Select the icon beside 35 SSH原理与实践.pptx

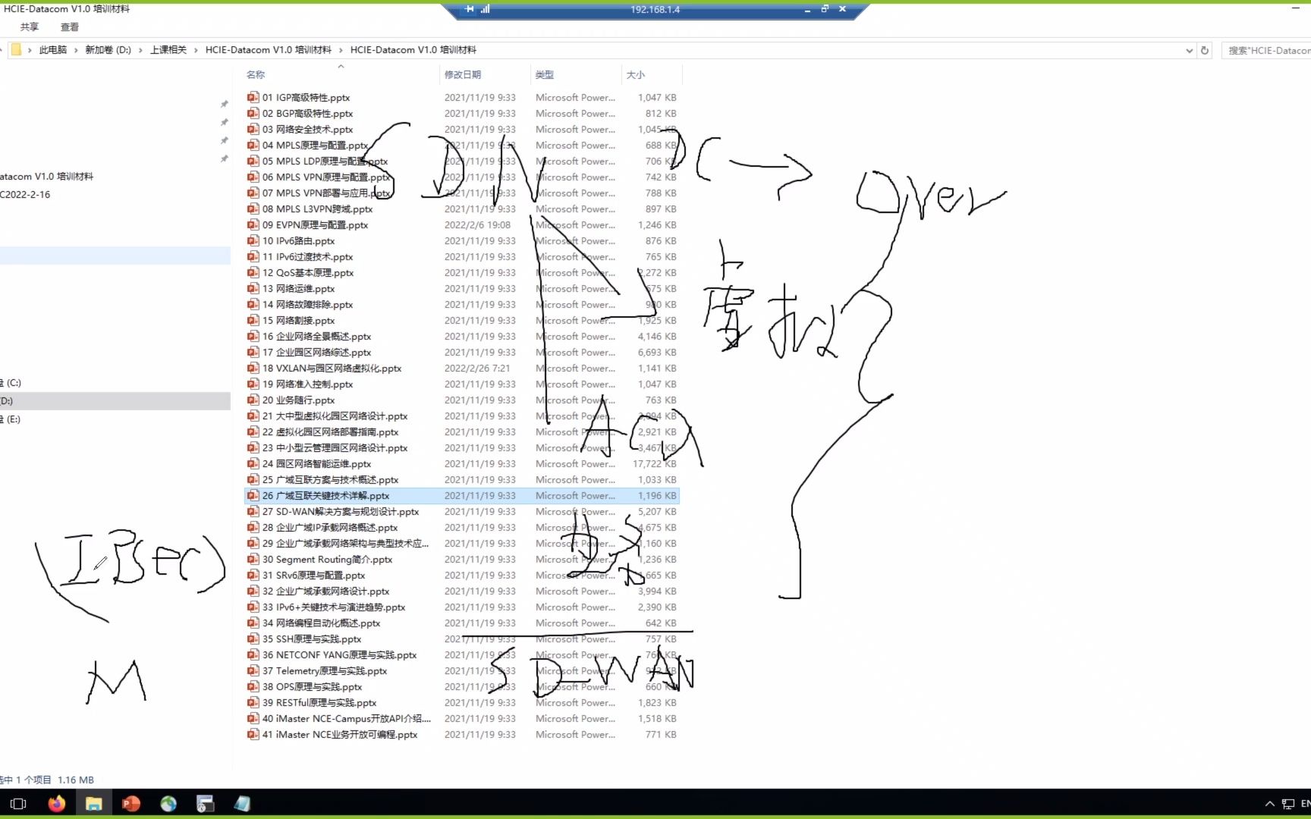click(253, 639)
